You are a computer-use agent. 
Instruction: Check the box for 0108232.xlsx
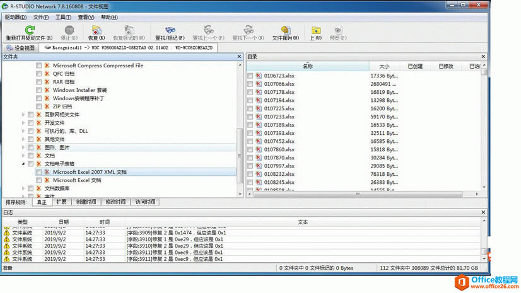click(x=250, y=174)
